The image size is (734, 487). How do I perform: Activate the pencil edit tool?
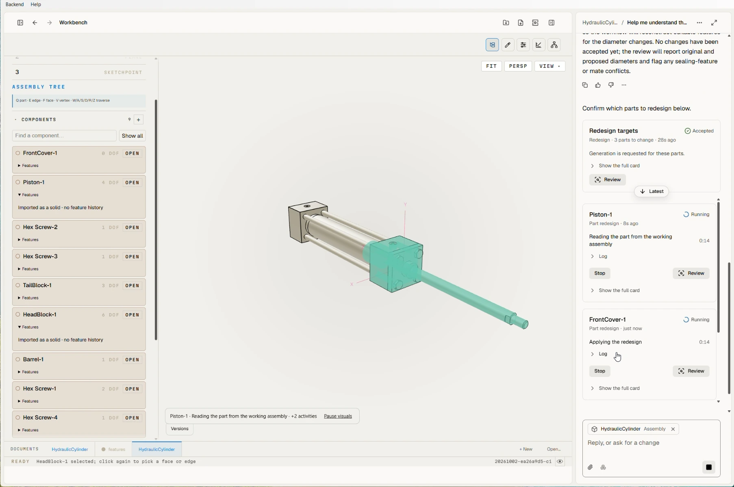click(x=508, y=45)
